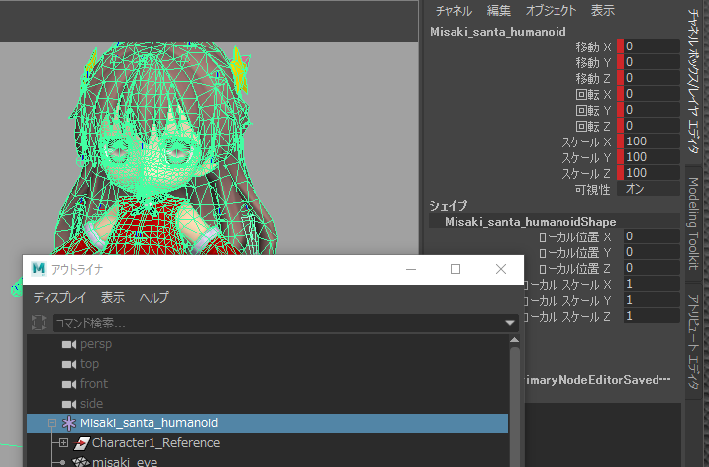Open the 表示 menu in Outliner
The image size is (709, 467).
pyautogui.click(x=113, y=297)
